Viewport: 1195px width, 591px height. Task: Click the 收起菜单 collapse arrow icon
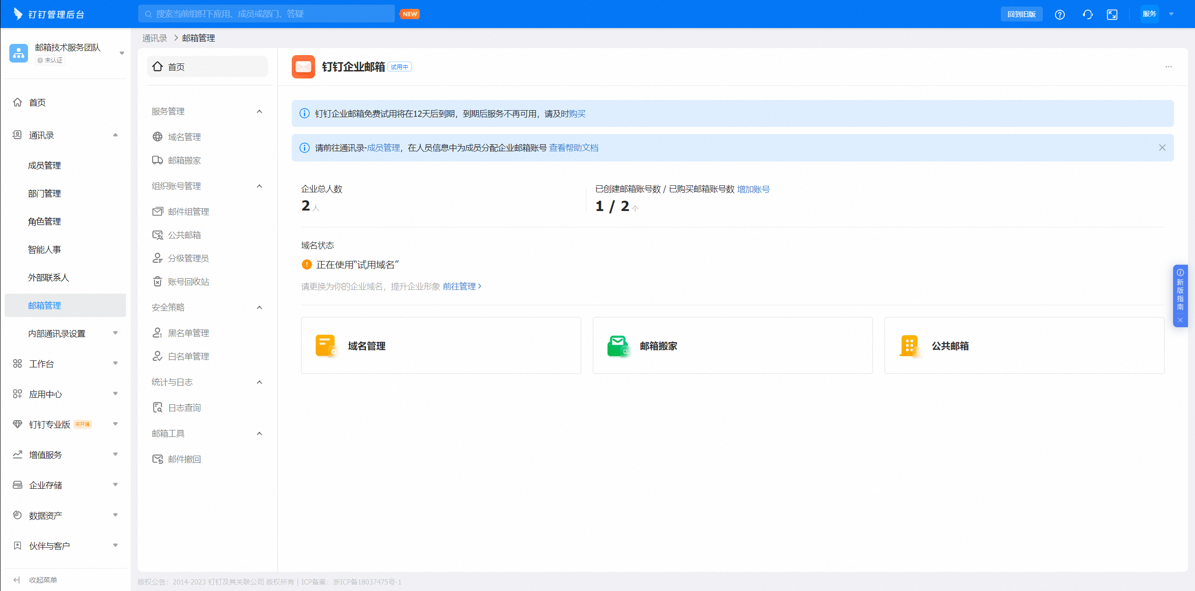(x=17, y=580)
